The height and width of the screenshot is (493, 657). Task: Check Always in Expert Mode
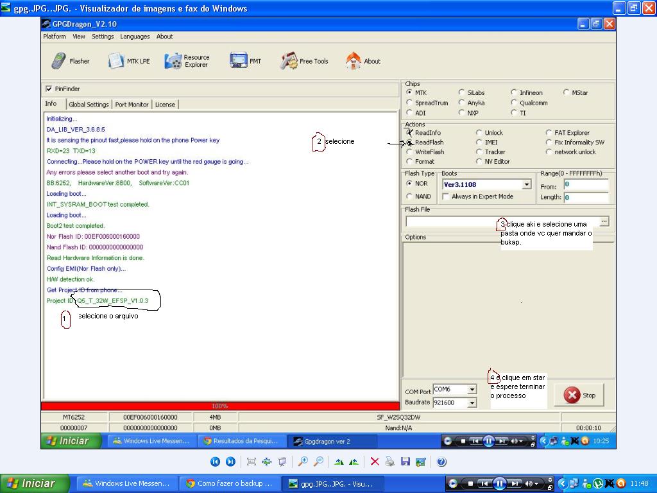(446, 196)
